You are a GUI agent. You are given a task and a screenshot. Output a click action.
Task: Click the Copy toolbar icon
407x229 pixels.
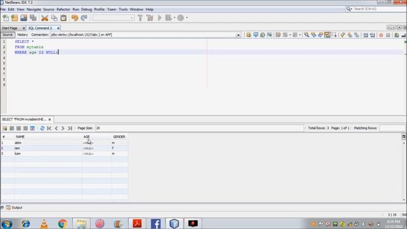point(54,18)
